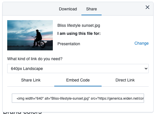This screenshot has height=114, width=155.
Task: Click the img width="640" text in embed field
Action: pos(30,98)
